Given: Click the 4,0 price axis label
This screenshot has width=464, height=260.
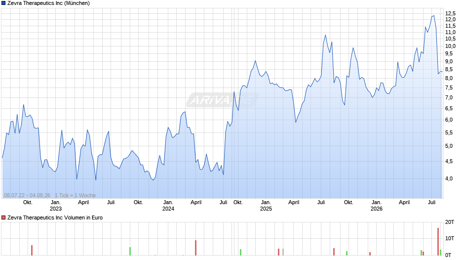Looking at the screenshot, I should click(449, 179).
